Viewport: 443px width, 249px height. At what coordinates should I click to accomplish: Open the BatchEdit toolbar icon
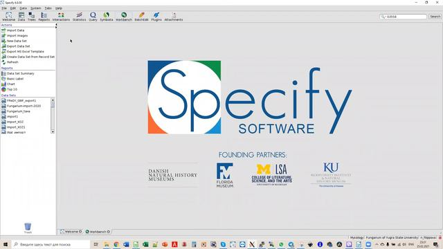(x=141, y=17)
